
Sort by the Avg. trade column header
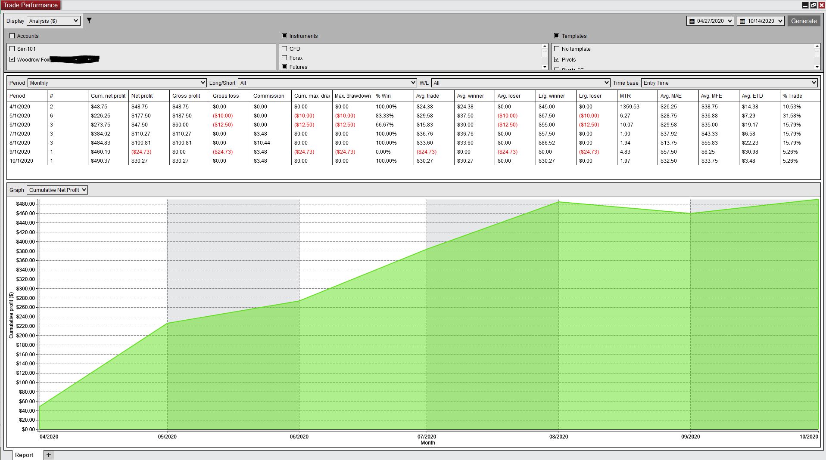(433, 96)
